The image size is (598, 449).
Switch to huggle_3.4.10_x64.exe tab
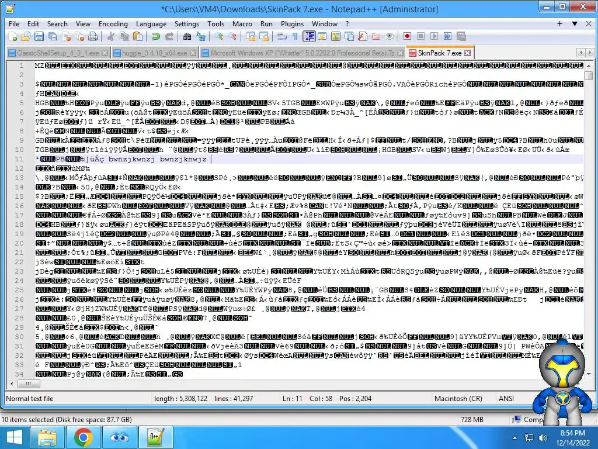point(154,53)
